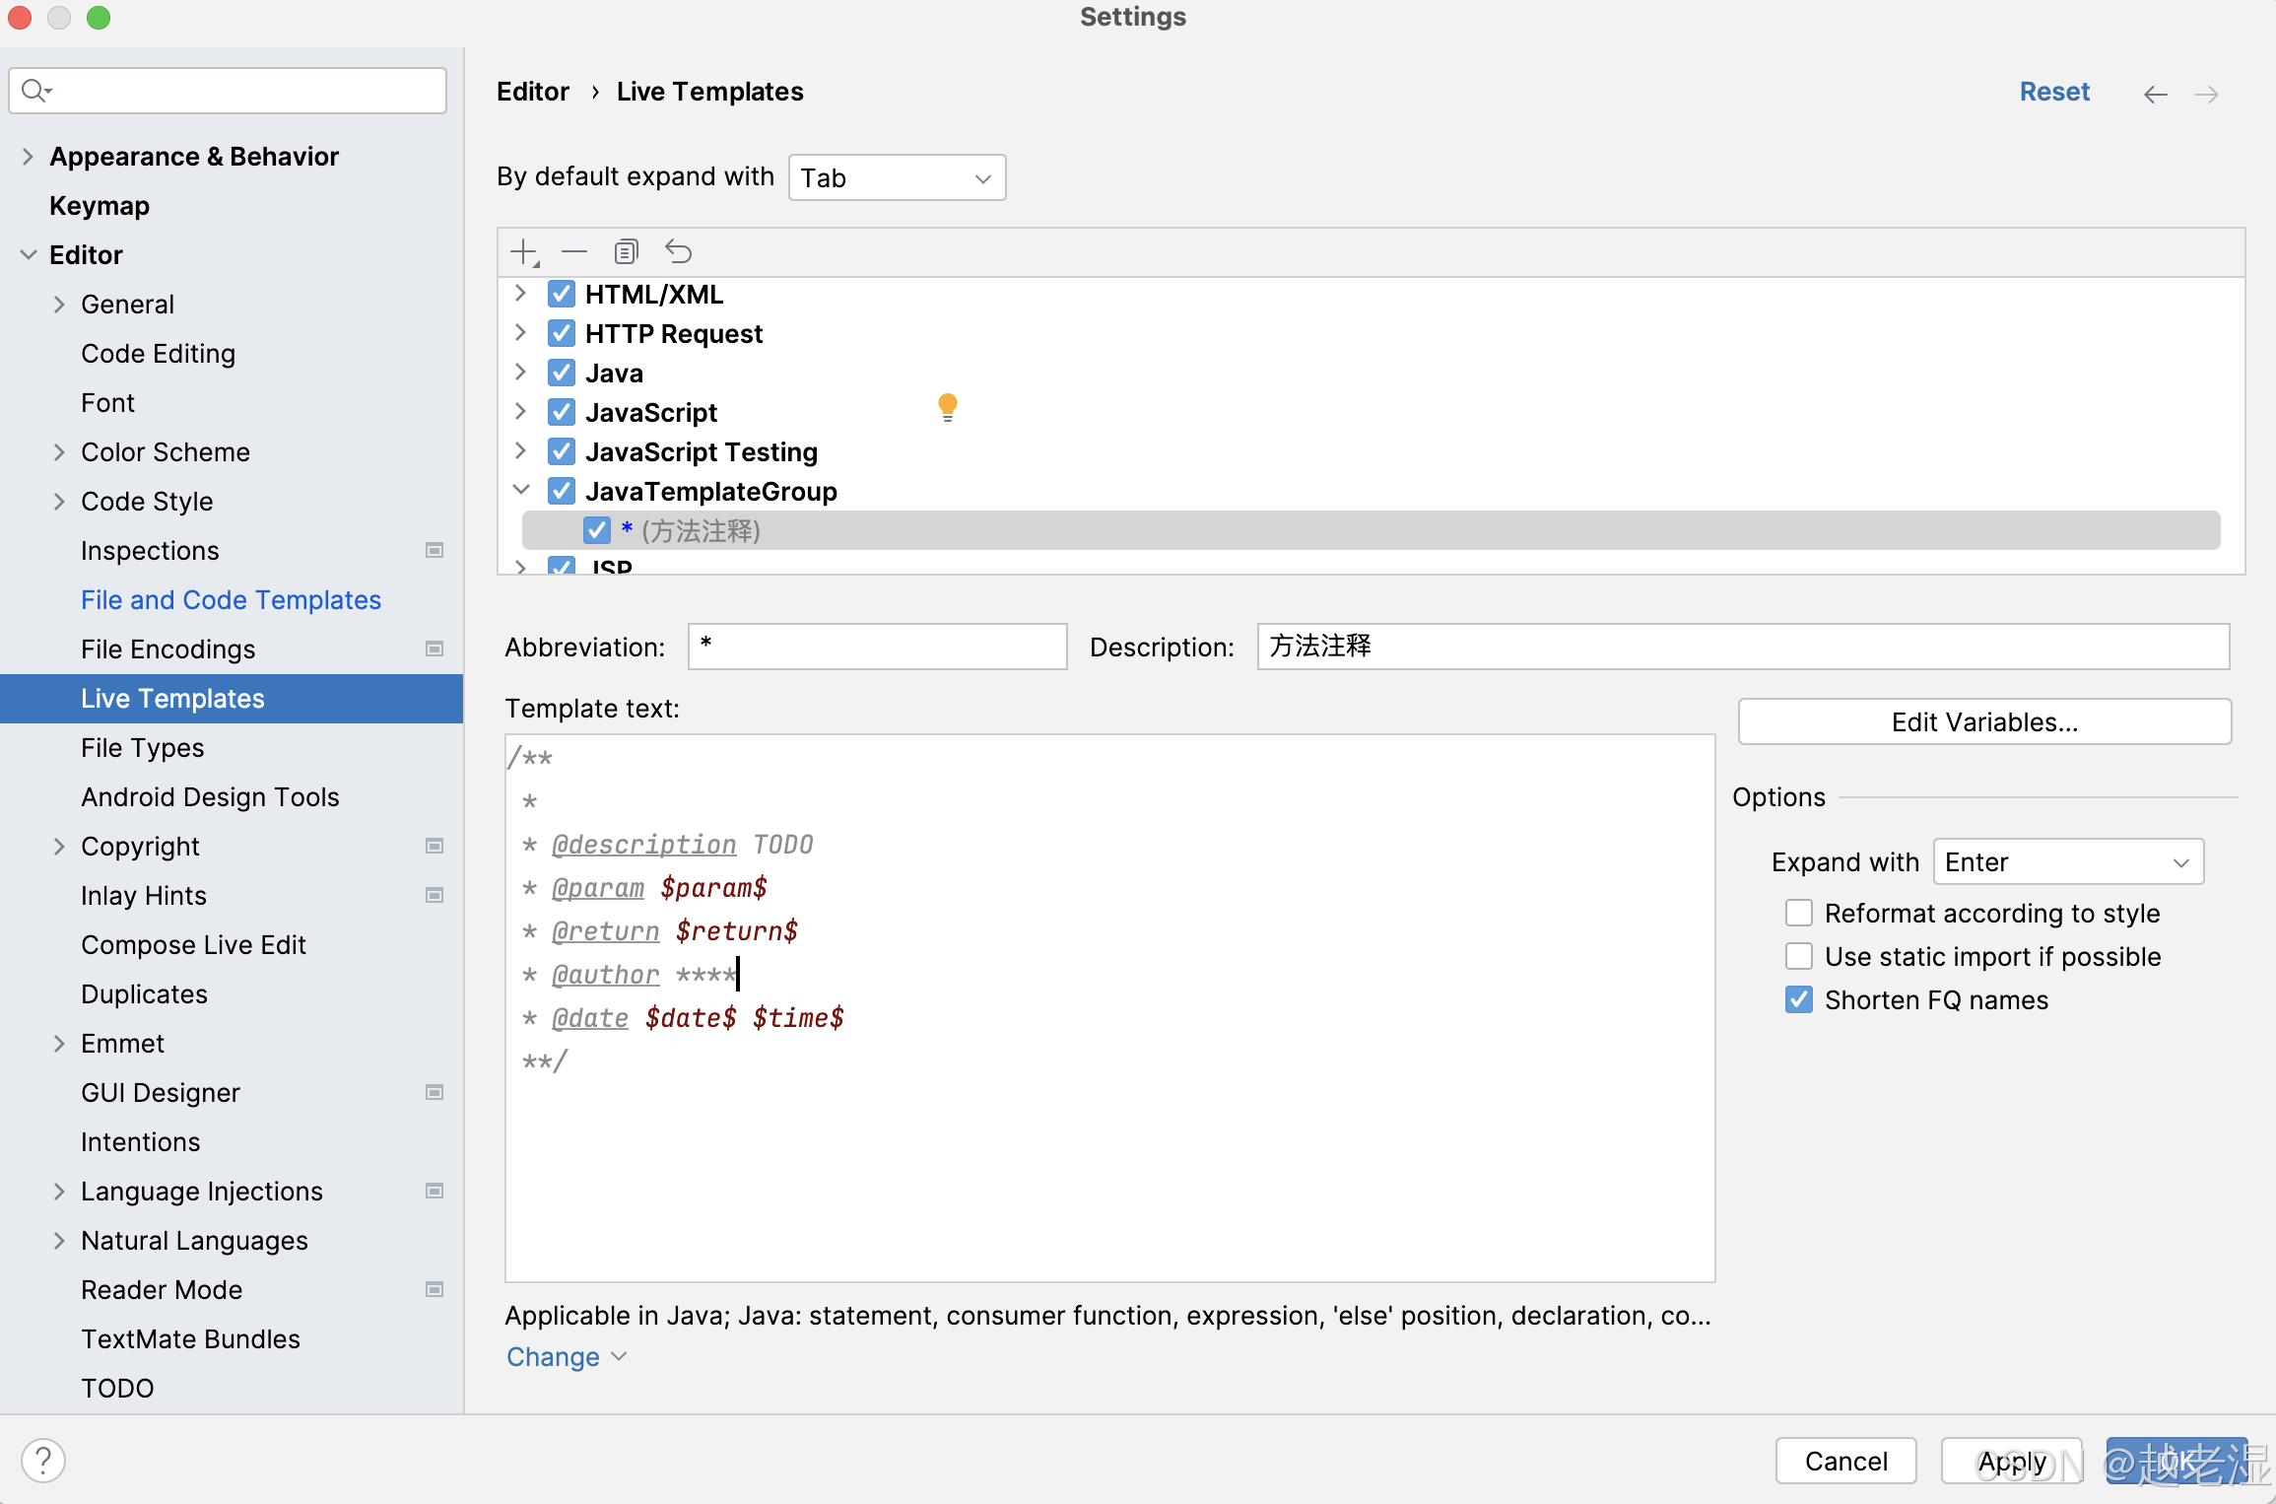
Task: Click the Edit Variables button
Action: [x=1983, y=721]
